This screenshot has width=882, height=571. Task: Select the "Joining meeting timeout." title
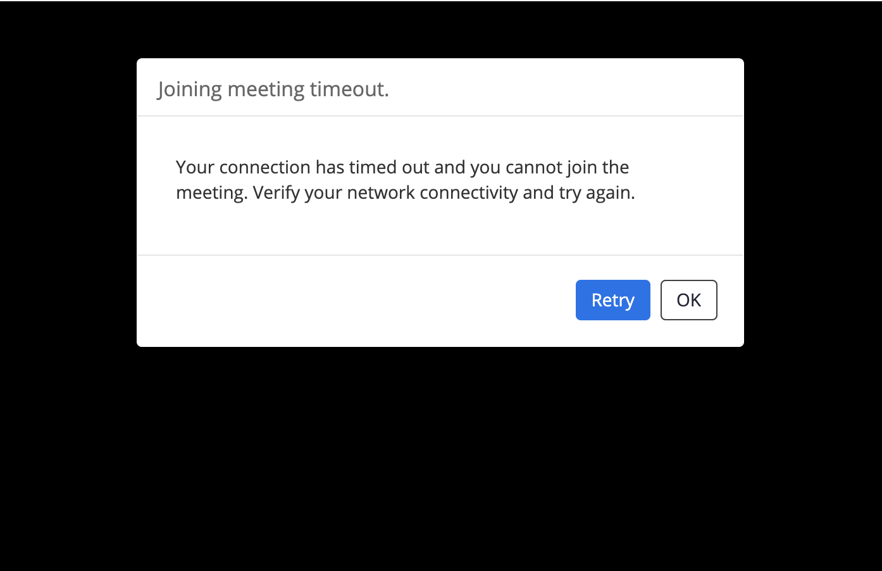(x=273, y=89)
